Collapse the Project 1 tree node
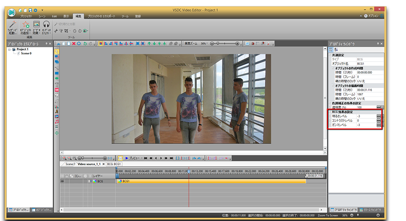The width and height of the screenshot is (406, 221). pos(9,50)
